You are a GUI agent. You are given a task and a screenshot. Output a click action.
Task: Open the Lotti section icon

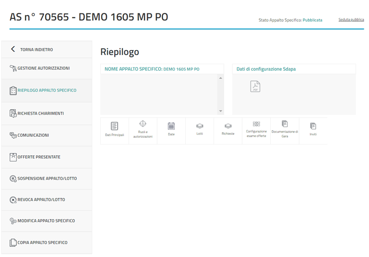coord(199,126)
